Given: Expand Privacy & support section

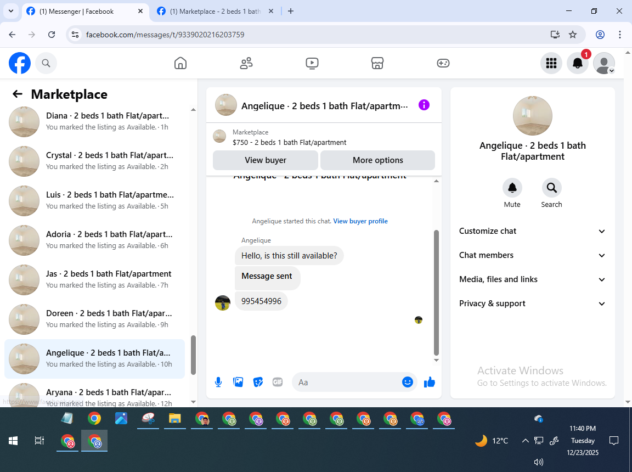Looking at the screenshot, I should tap(533, 304).
